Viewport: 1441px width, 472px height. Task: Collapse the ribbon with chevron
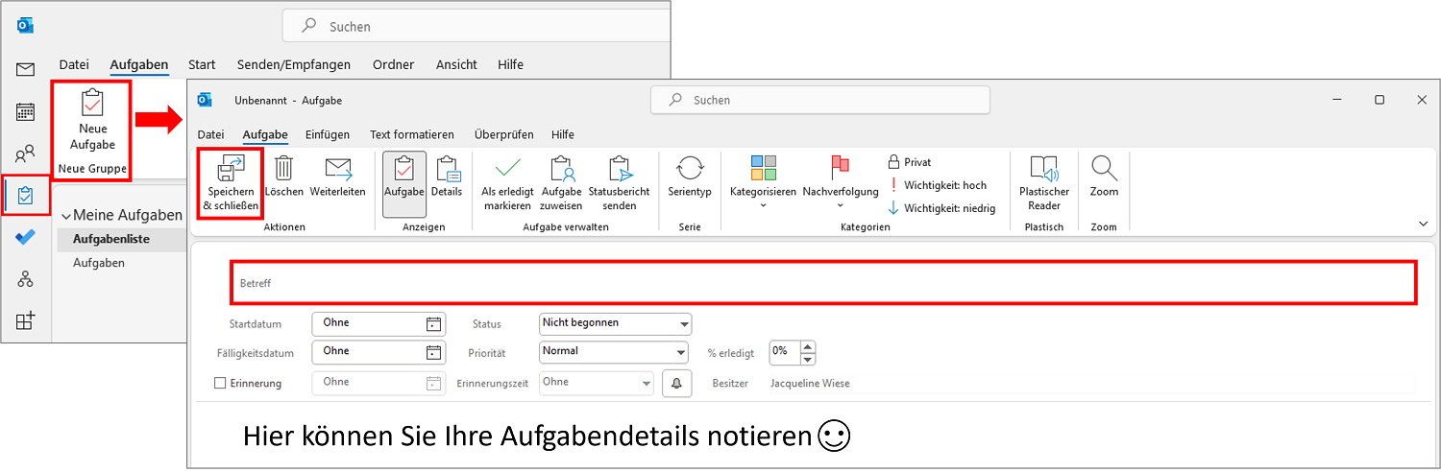click(x=1423, y=224)
